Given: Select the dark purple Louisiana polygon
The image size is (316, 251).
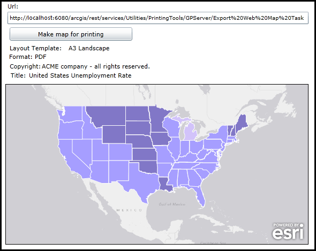Looking at the screenshot, I should coord(165,184).
